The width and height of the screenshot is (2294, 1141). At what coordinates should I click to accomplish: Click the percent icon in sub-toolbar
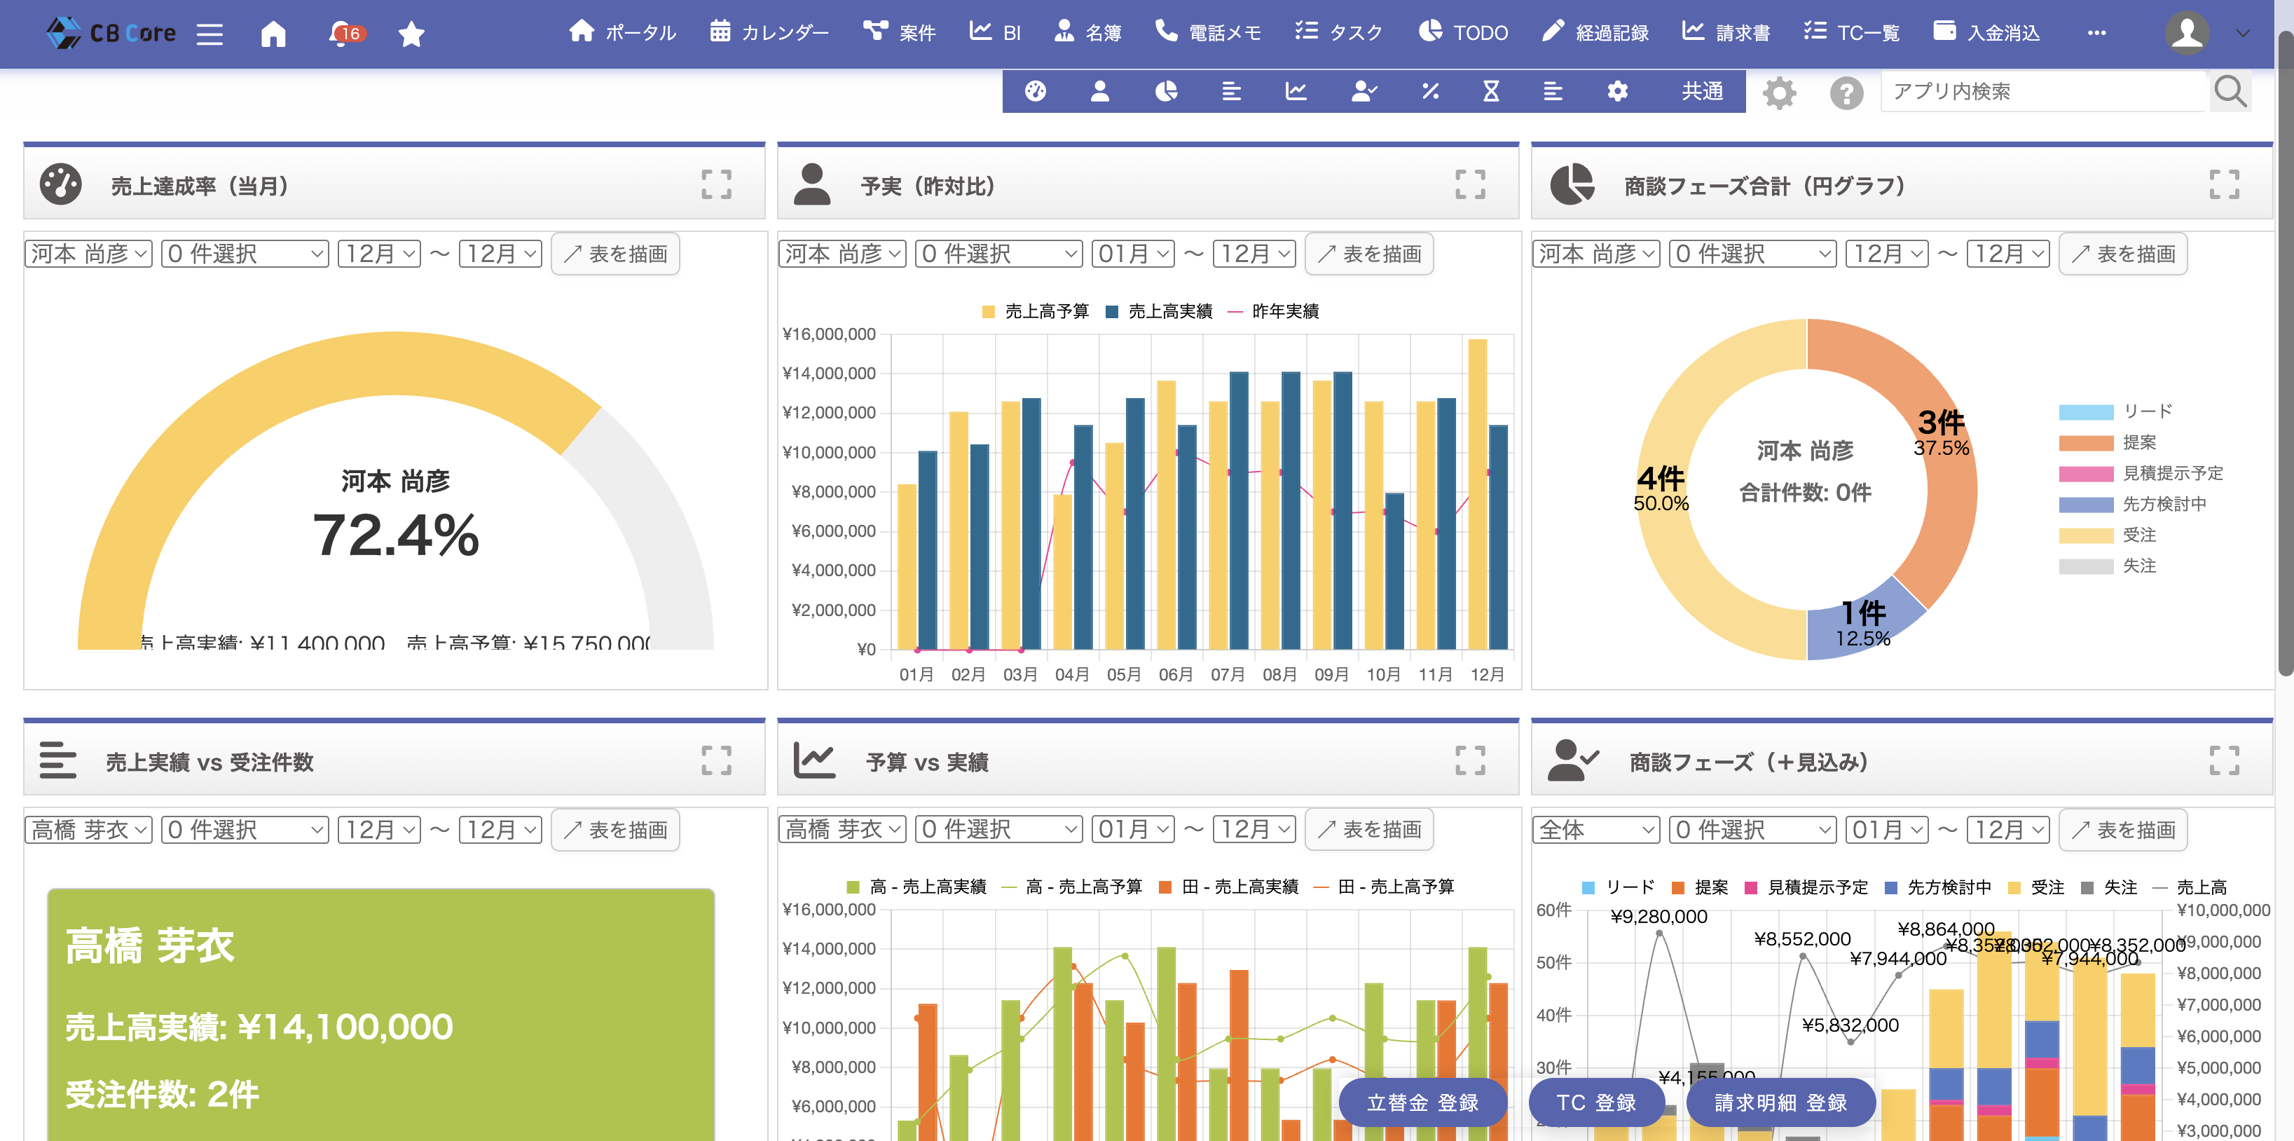pyautogui.click(x=1430, y=91)
